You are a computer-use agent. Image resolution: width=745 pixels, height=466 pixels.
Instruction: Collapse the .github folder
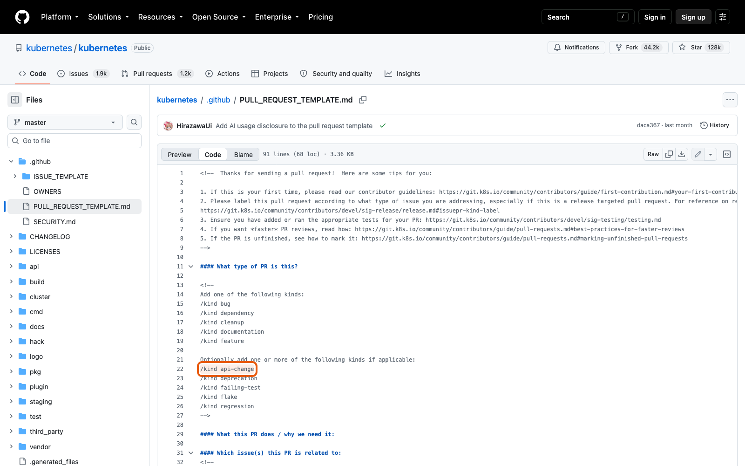[x=11, y=162]
